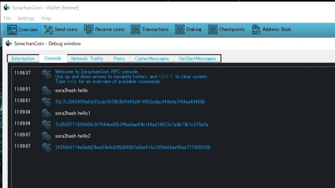Click the 'Welcome to SorachanCoin RPC console' line
Screen dimensions: 335x188
pos(97,72)
